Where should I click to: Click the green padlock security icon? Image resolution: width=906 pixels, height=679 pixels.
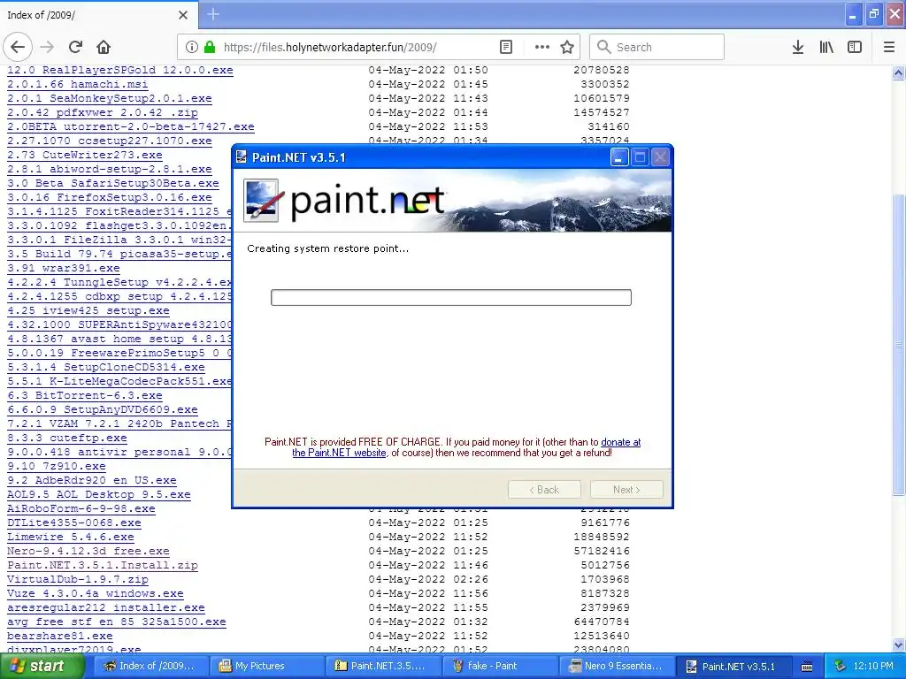tap(210, 47)
